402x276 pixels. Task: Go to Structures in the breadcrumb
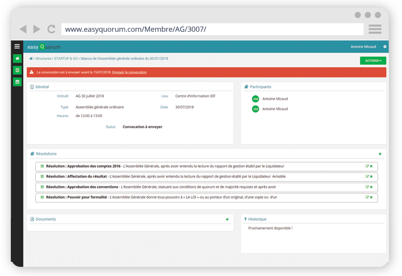[43, 59]
